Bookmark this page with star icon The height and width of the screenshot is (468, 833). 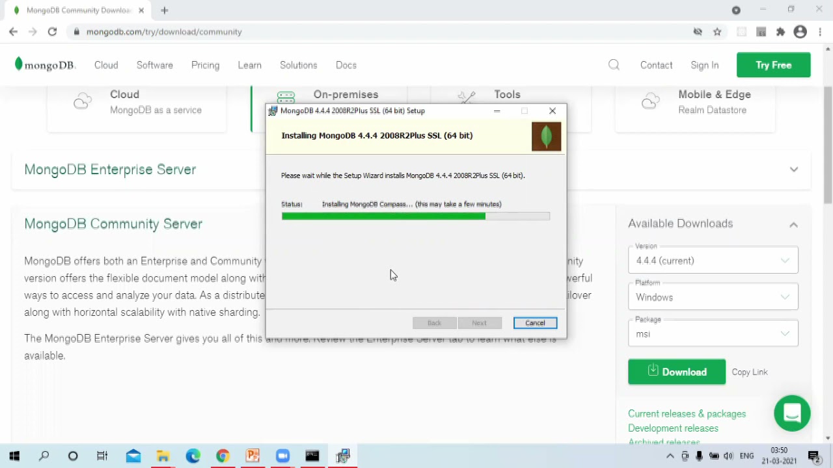click(x=717, y=32)
